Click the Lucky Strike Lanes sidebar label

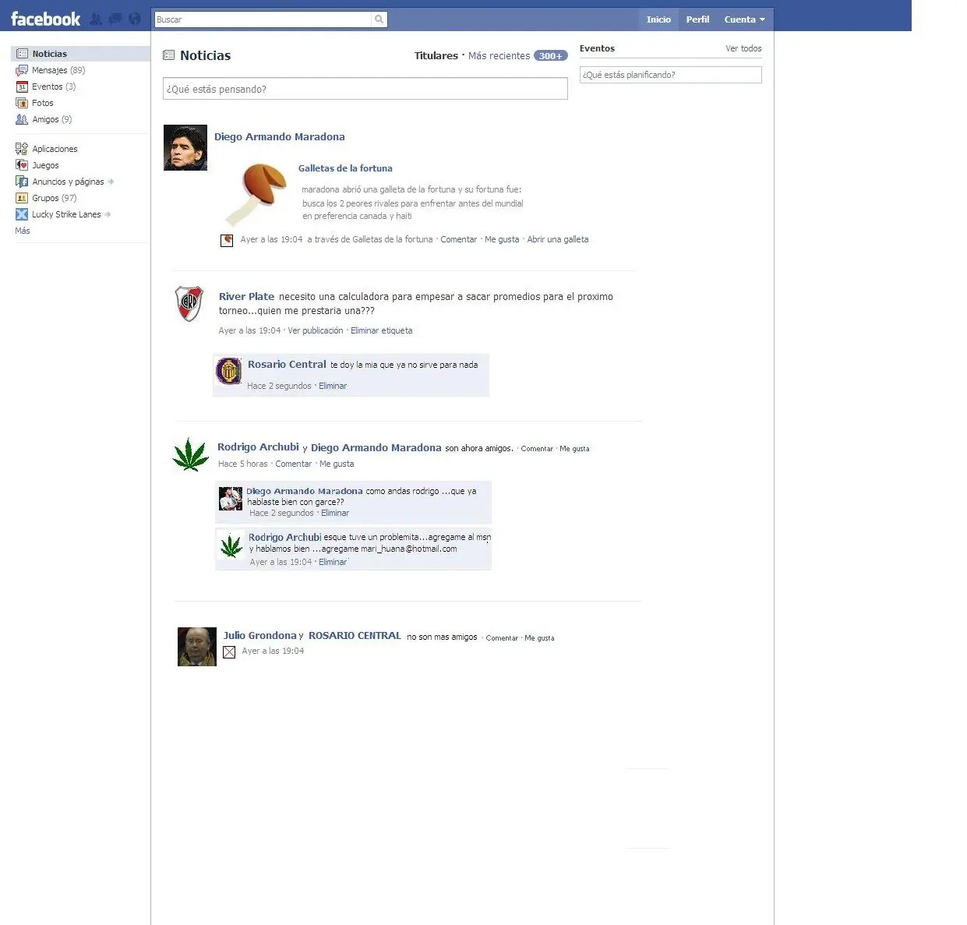[66, 214]
